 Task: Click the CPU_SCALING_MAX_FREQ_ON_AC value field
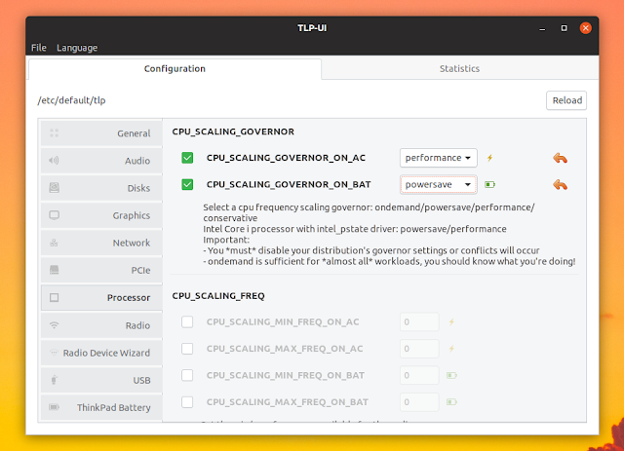click(x=419, y=348)
